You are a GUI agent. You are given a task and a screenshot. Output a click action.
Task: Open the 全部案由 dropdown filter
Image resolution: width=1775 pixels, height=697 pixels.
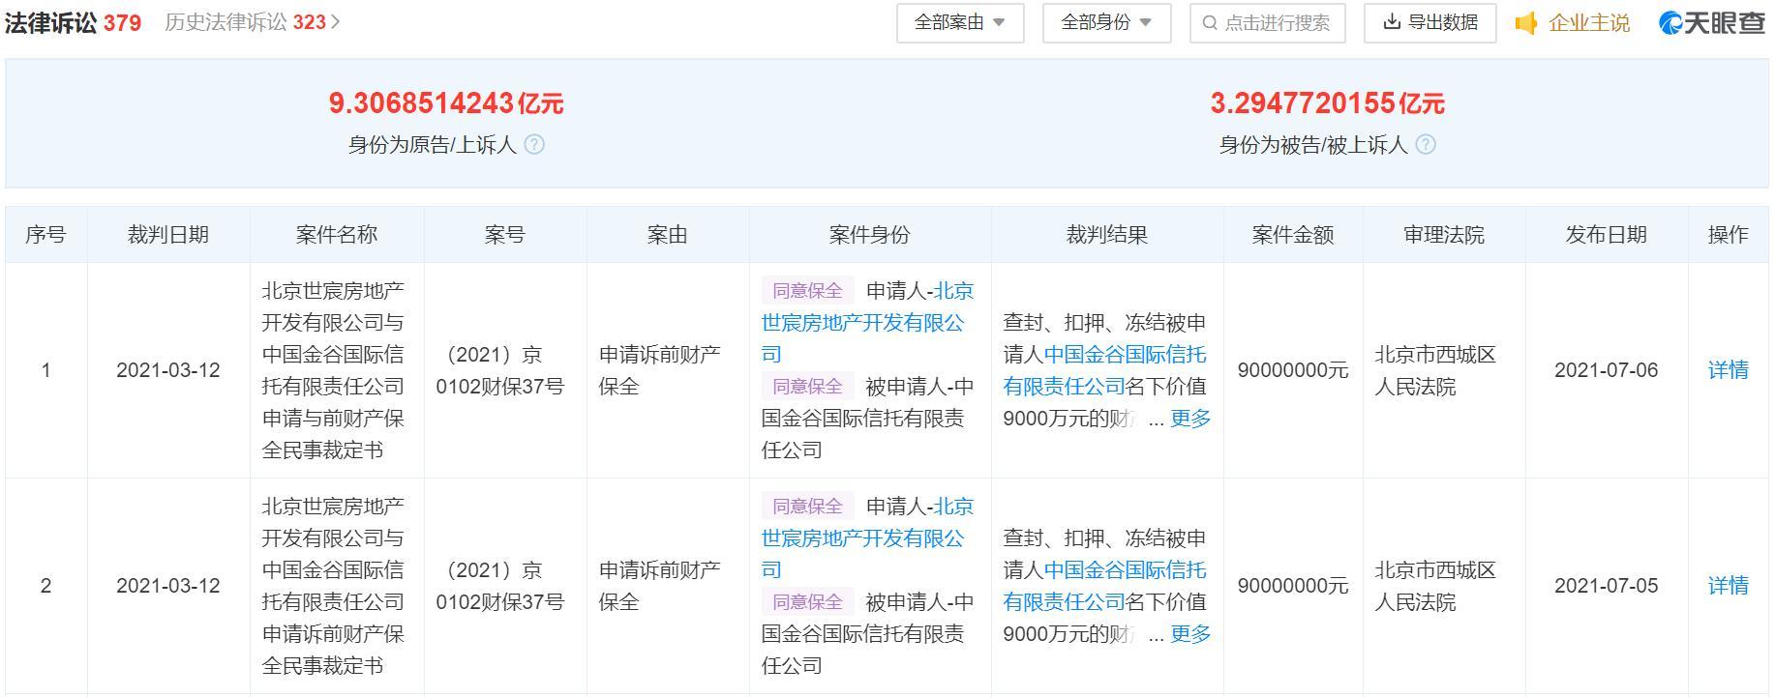click(x=960, y=23)
